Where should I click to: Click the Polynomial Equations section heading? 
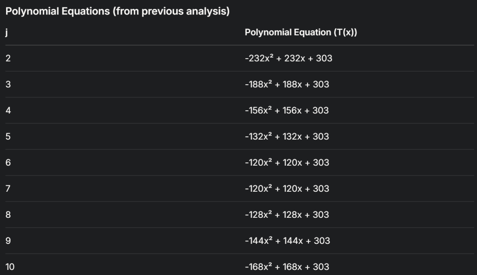[117, 12]
